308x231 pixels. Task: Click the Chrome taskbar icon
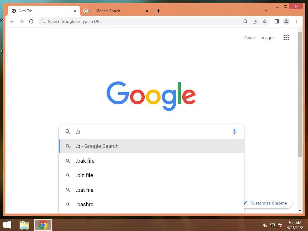[x=43, y=225]
